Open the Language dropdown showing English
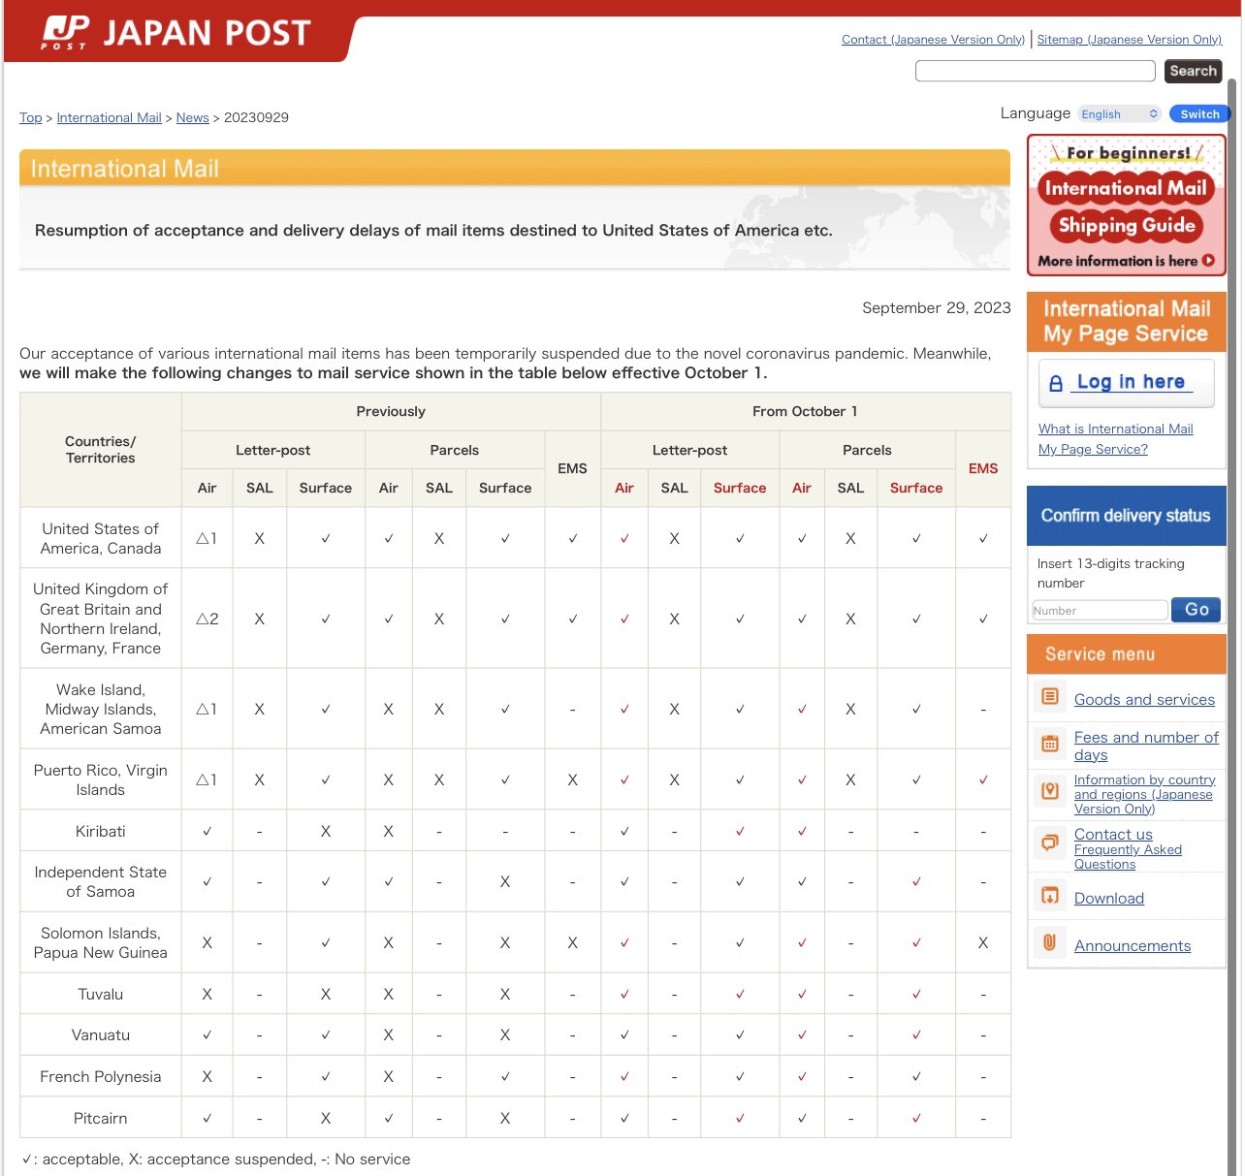The width and height of the screenshot is (1245, 1176). click(1119, 114)
